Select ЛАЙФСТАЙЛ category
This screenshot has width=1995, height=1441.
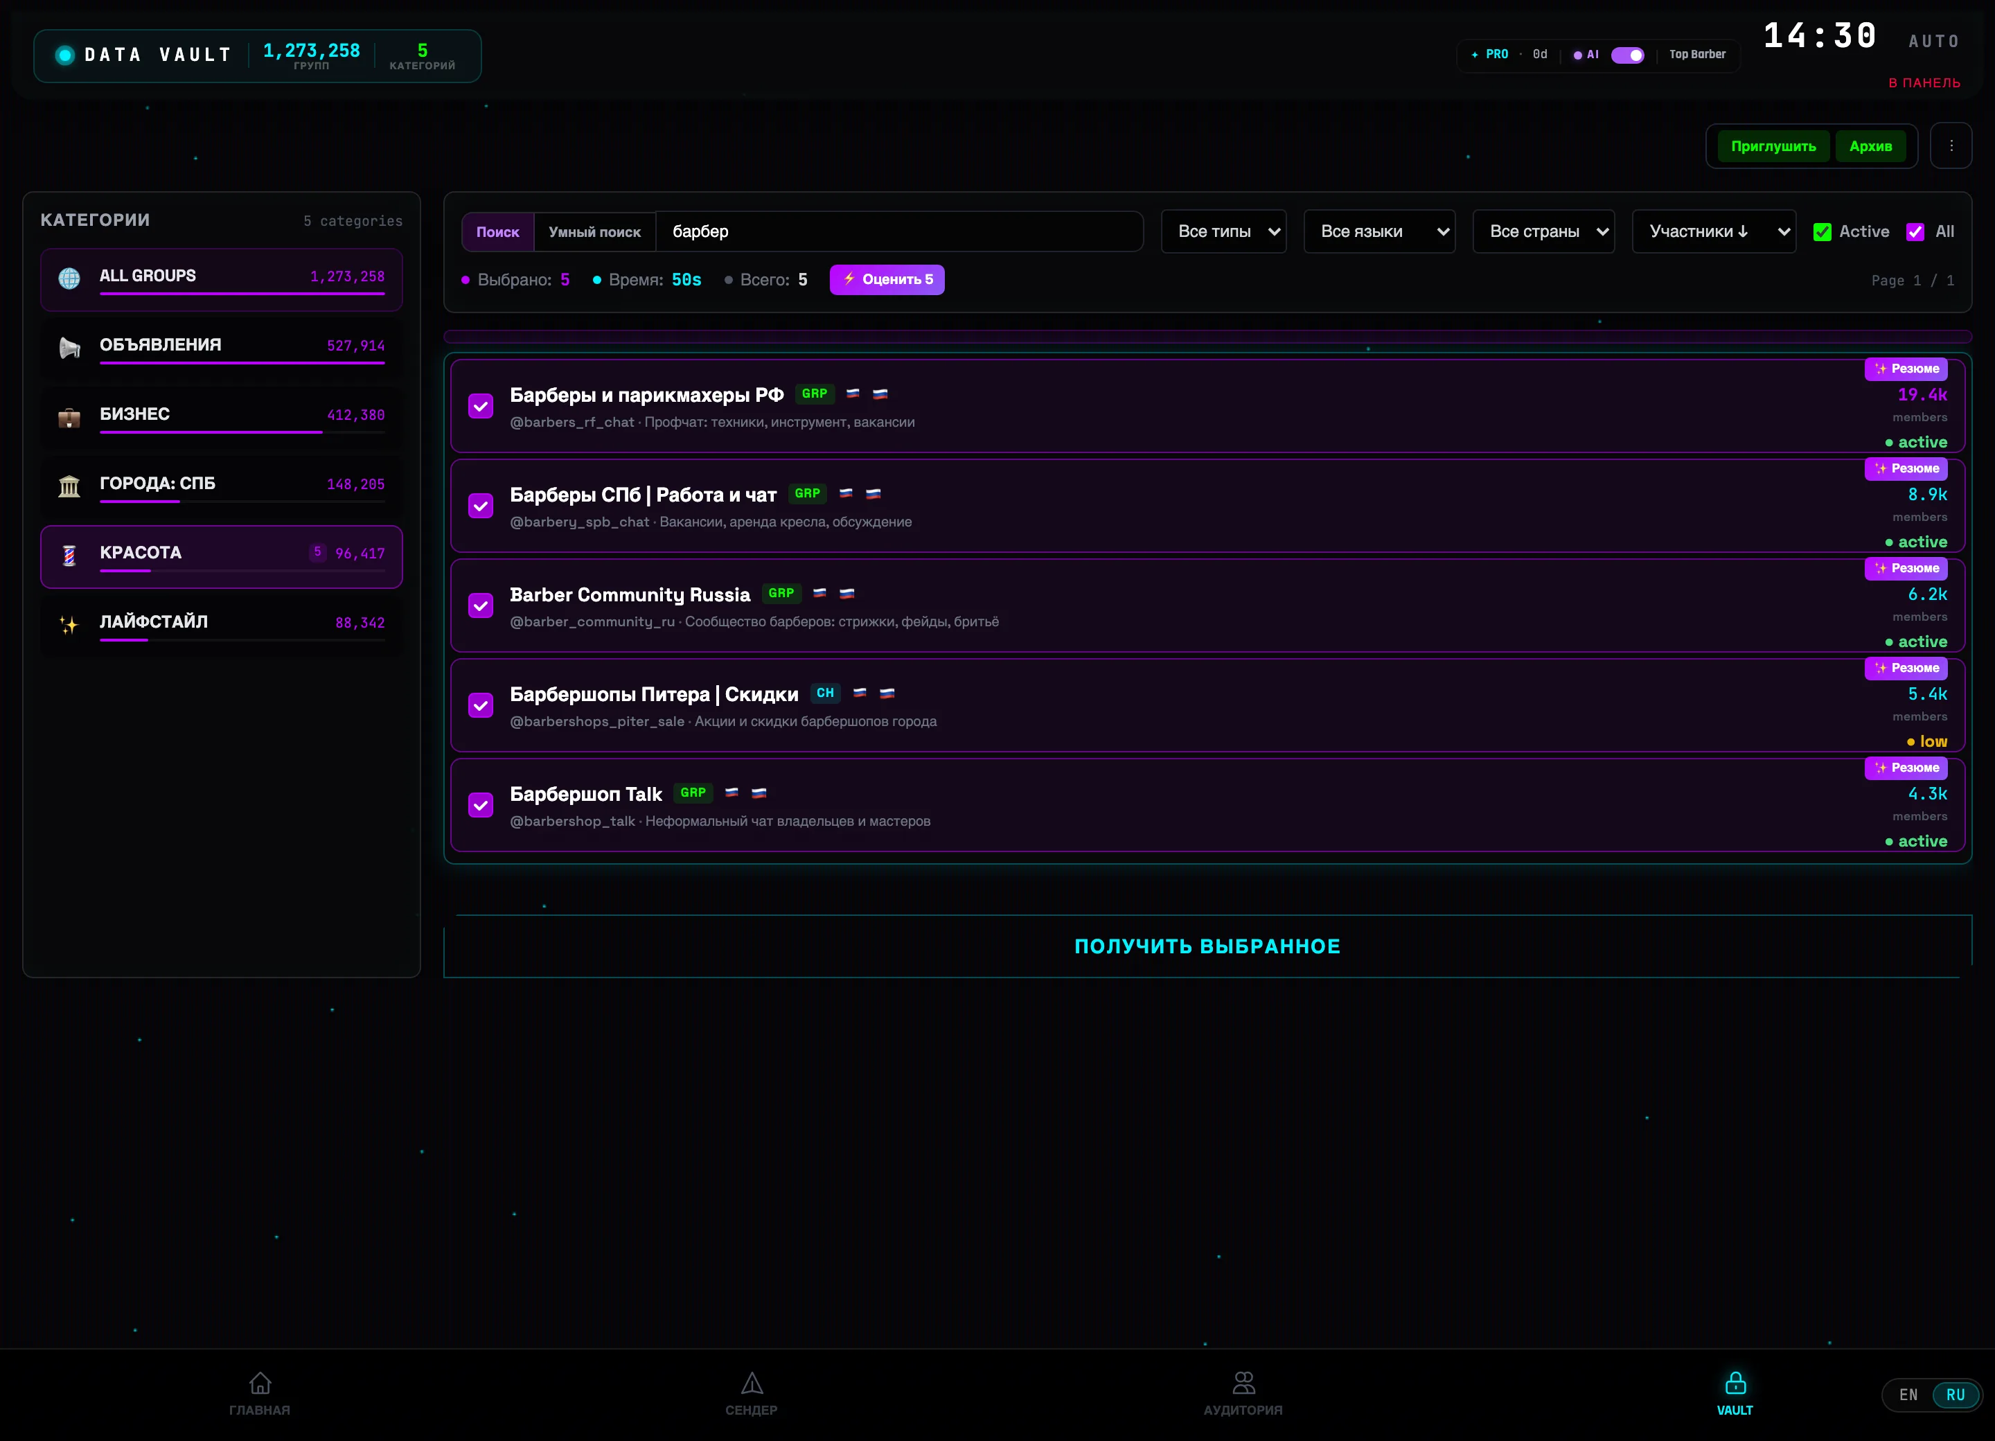pyautogui.click(x=222, y=626)
